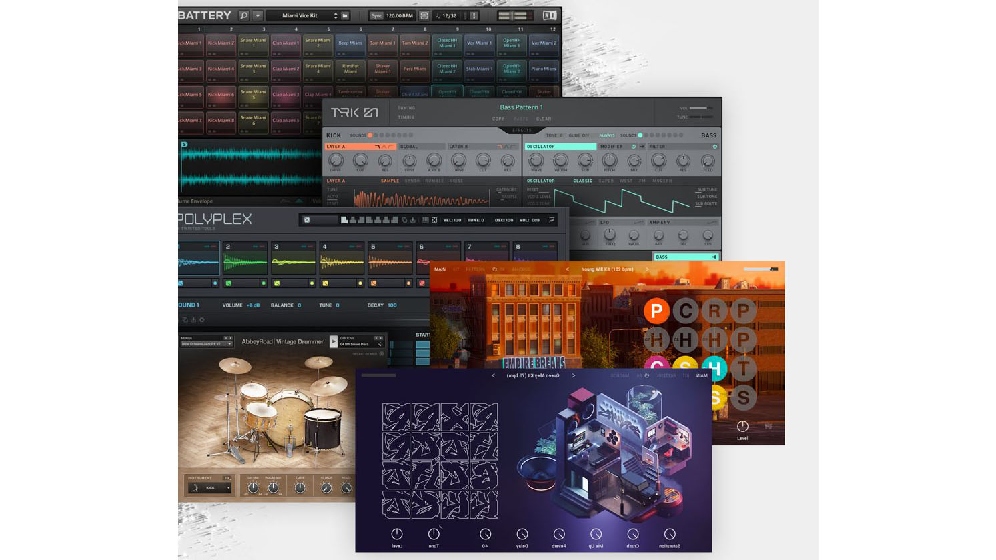
Task: Click the expand icon left of VEL: 100
Action: tap(434, 220)
